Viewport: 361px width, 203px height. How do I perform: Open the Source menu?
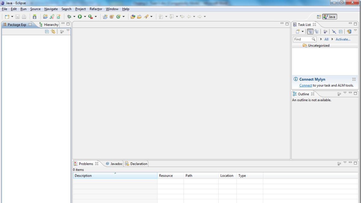(x=35, y=9)
